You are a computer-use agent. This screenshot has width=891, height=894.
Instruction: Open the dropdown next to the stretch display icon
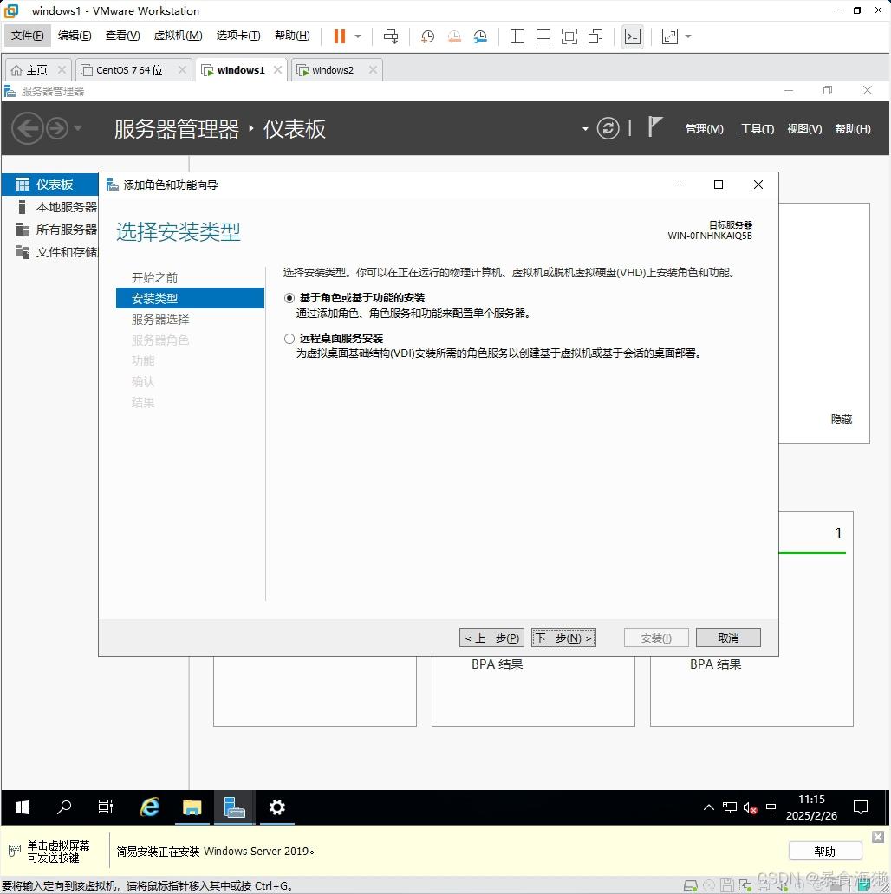[x=688, y=36]
